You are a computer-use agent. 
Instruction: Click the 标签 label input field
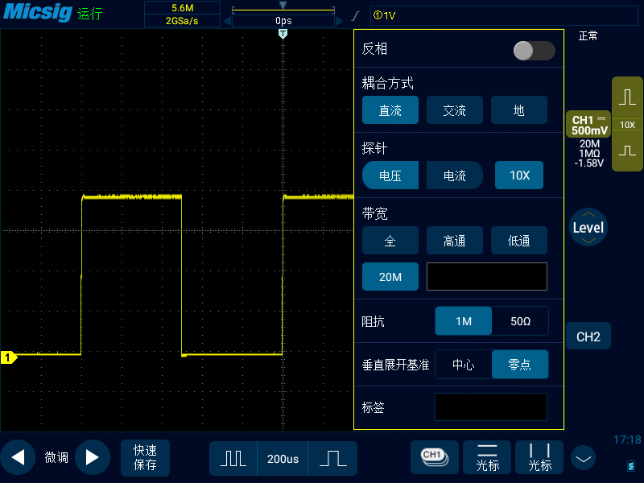pos(491,407)
